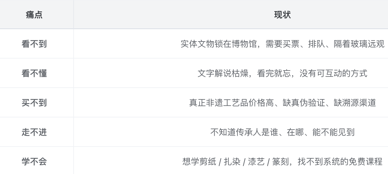Screen dimensions: 388x174
Task: Click the word 篆刻 in last row
Action: tap(280, 162)
